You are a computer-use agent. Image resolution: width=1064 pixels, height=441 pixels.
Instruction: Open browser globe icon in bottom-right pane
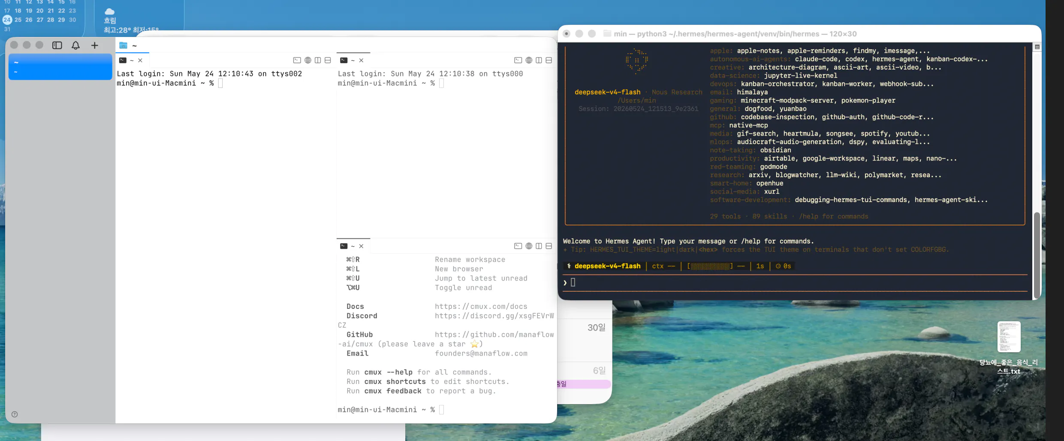pyautogui.click(x=529, y=246)
